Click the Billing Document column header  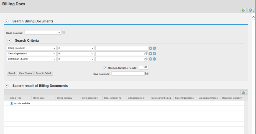[138, 98]
